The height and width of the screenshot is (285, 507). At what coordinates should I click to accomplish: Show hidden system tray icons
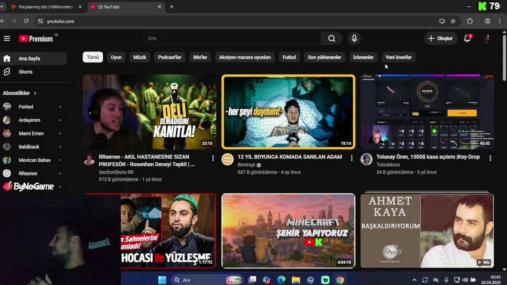click(414, 280)
